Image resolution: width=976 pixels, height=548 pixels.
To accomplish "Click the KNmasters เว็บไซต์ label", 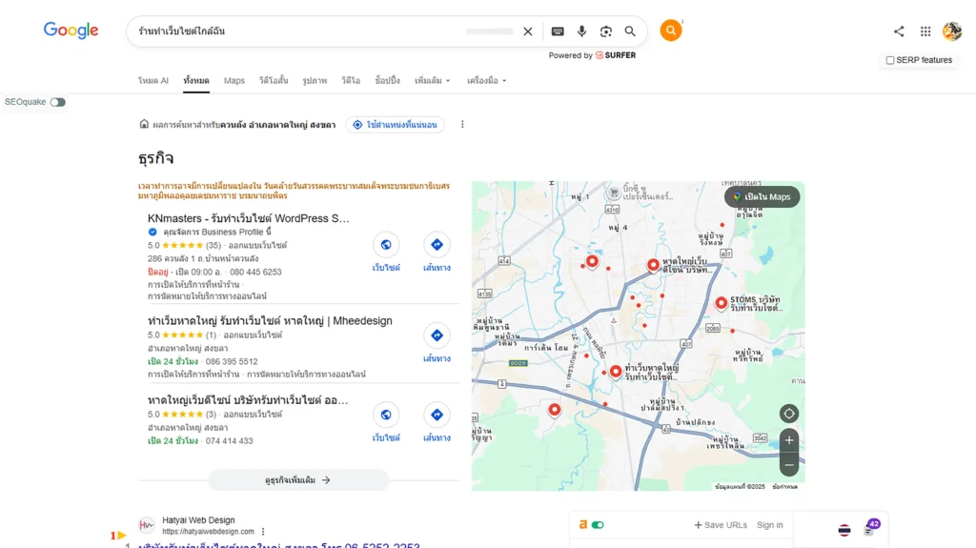I will (x=386, y=268).
